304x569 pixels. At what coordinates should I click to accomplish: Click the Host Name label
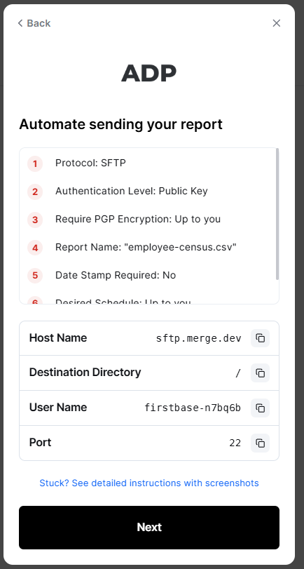(58, 338)
